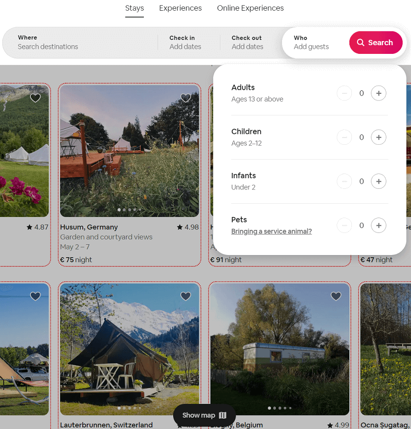
Task: Click the May 2 – 7 dates text
Action: (75, 247)
